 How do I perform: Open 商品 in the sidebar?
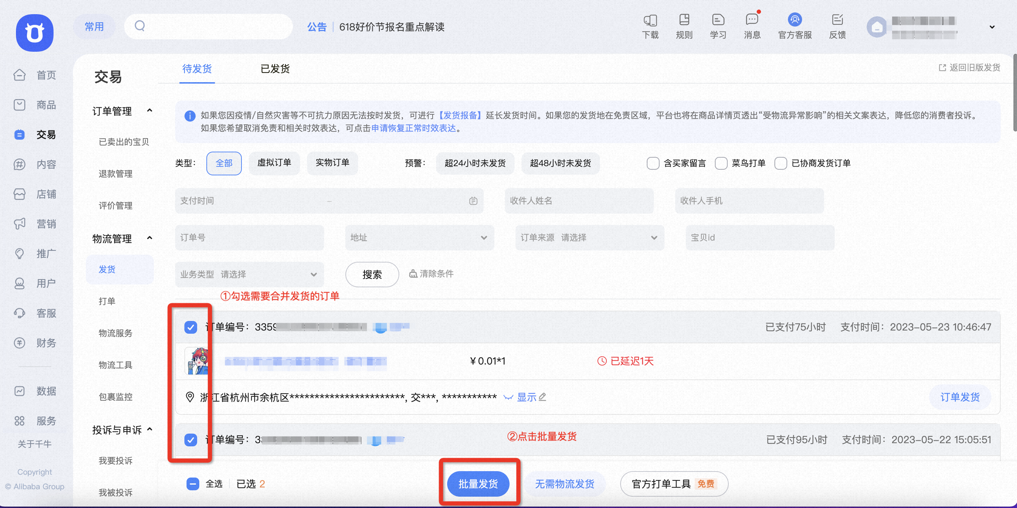35,105
